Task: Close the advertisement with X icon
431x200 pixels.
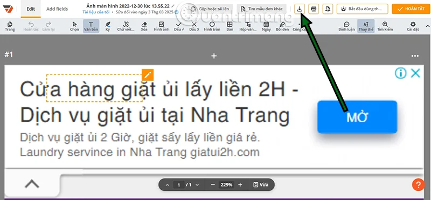Action: [x=415, y=73]
